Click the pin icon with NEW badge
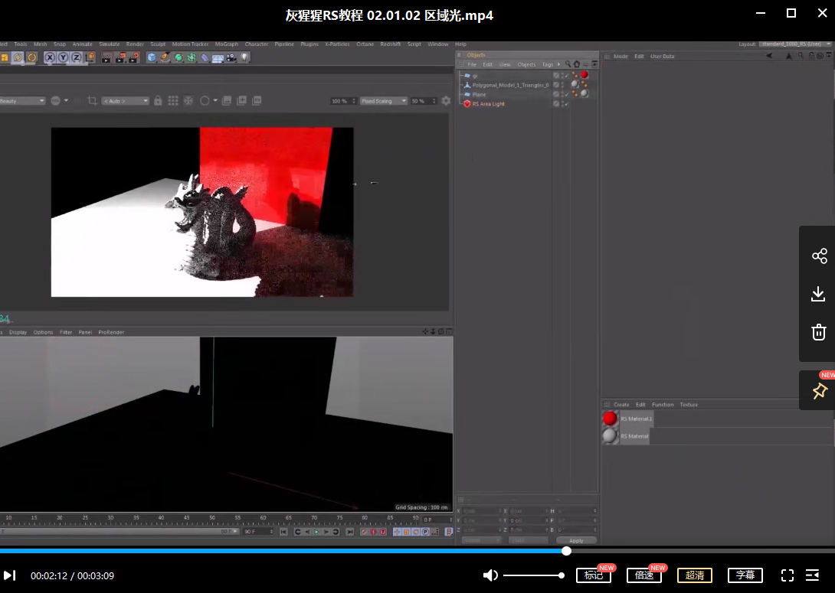This screenshot has width=835, height=593. 819,391
